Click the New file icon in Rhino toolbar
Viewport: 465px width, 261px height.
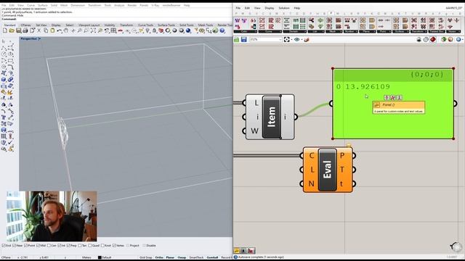pos(5,30)
